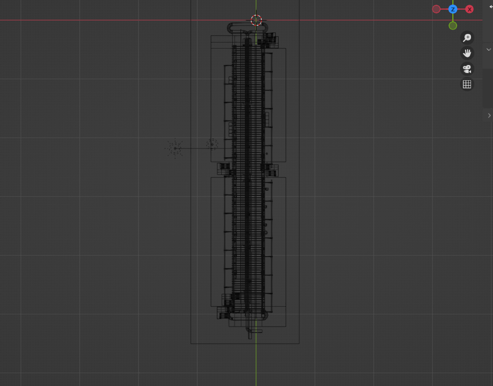Click the dim red negative X axis ball
This screenshot has height=386, width=493.
coord(436,9)
